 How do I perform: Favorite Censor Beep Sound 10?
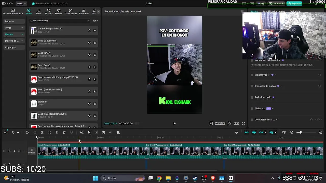pyautogui.click(x=89, y=30)
